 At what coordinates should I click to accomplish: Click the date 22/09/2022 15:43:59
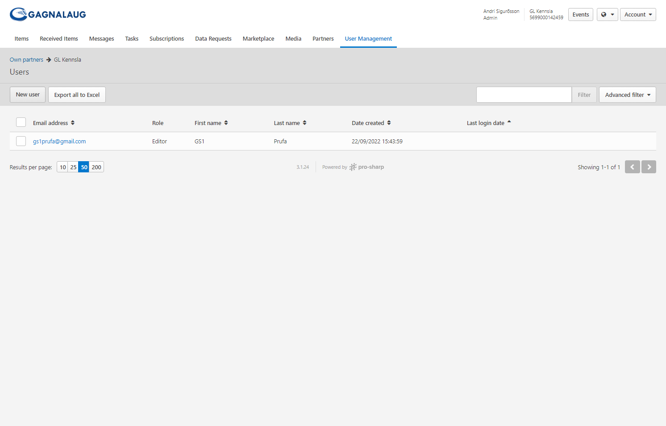click(377, 141)
